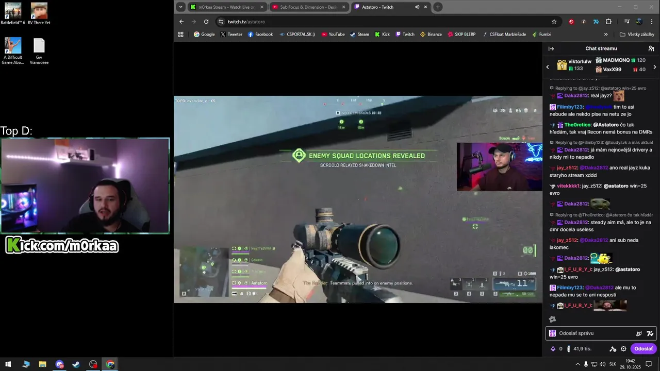Open Steam from the taskbar
660x371 pixels.
[x=76, y=364]
